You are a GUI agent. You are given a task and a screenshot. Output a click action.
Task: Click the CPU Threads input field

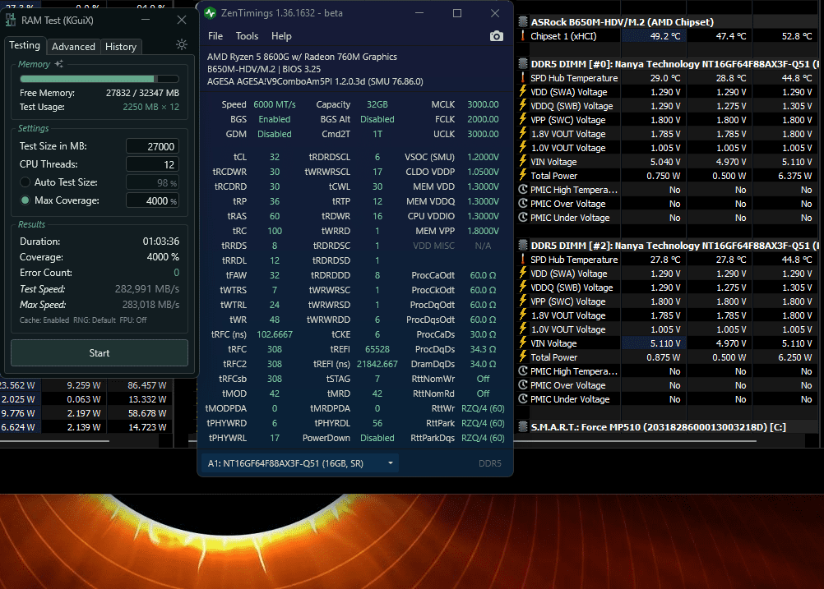pyautogui.click(x=152, y=164)
